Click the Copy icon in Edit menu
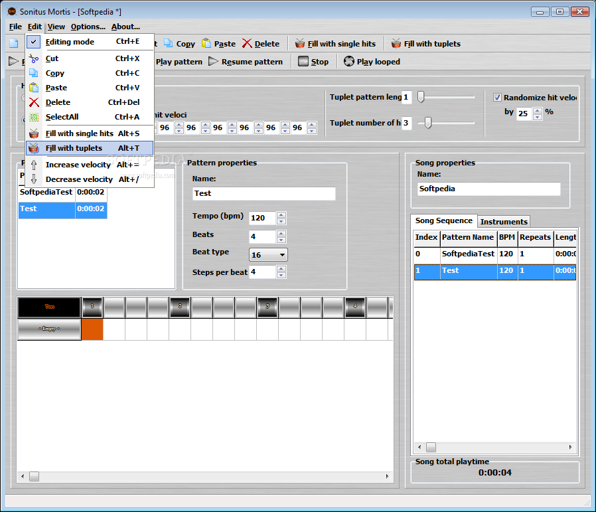The height and width of the screenshot is (512, 596). [34, 73]
